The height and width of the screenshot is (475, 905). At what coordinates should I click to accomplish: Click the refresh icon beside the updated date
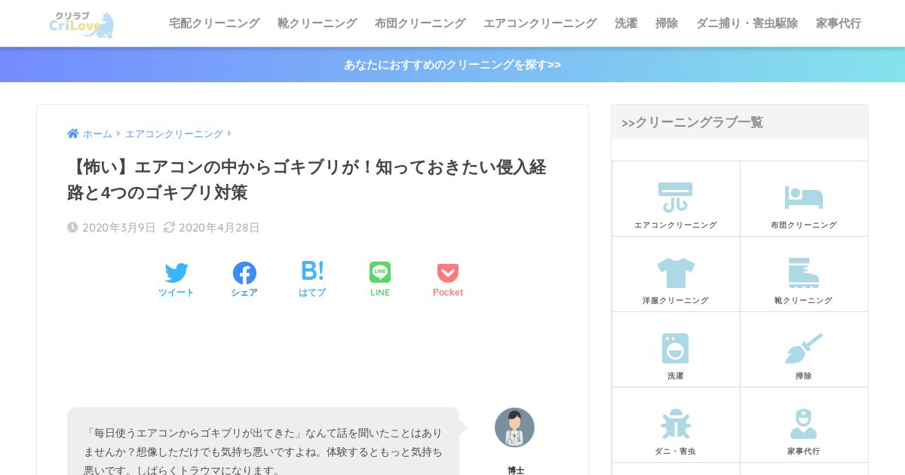point(169,227)
